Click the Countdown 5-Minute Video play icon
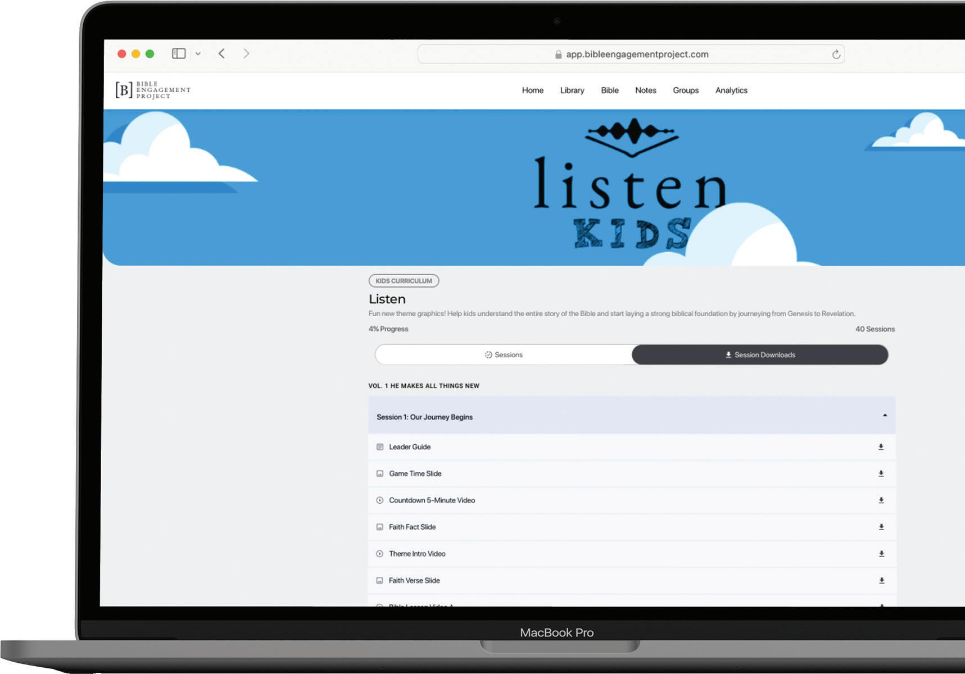The height and width of the screenshot is (674, 965). tap(380, 500)
